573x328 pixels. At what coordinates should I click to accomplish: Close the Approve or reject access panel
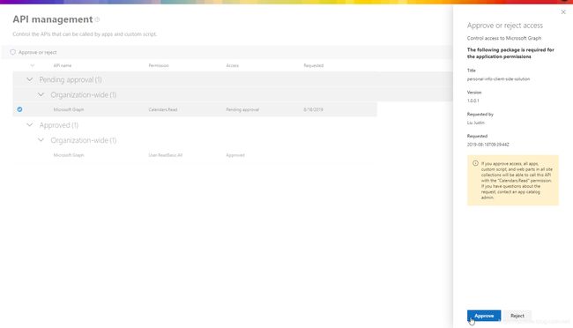coord(563,12)
